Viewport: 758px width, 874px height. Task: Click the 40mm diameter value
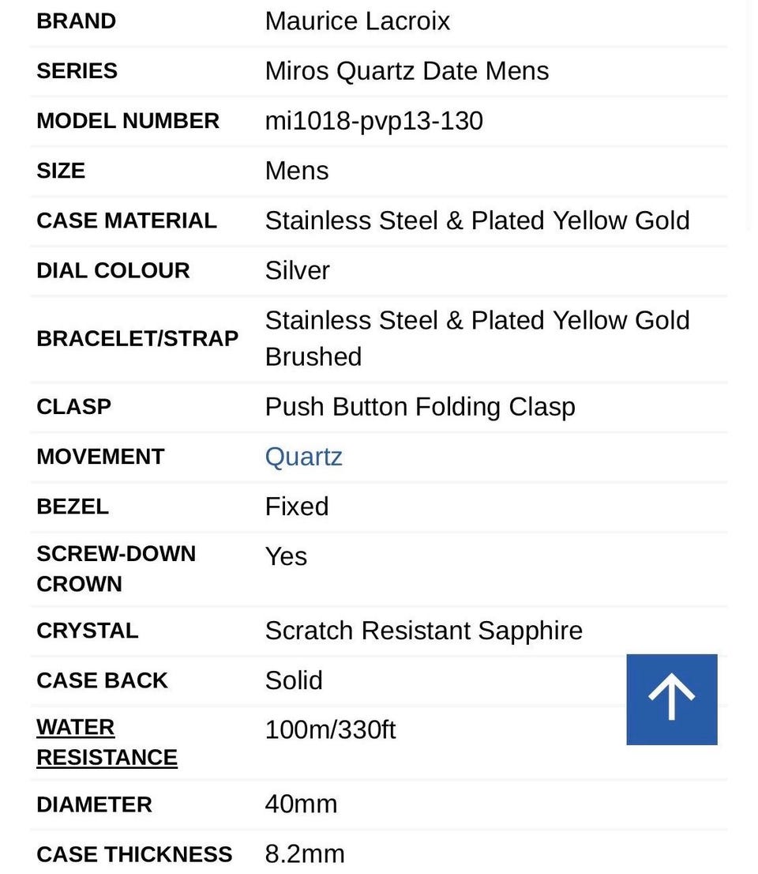tap(301, 804)
